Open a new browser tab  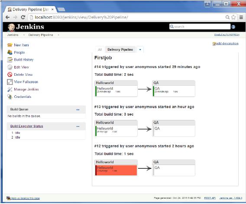pyautogui.click(x=61, y=10)
